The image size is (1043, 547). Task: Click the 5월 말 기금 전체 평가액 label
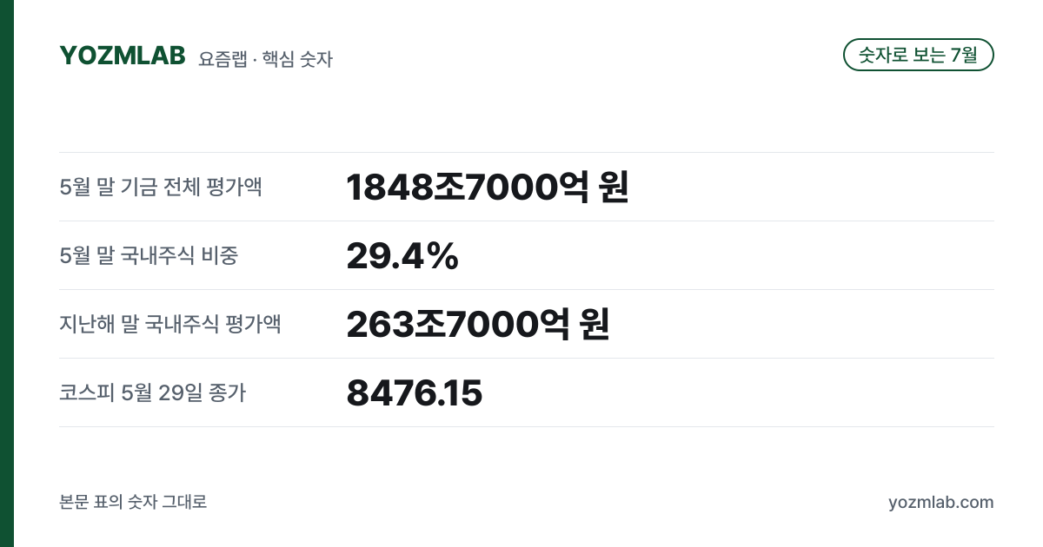tap(161, 187)
